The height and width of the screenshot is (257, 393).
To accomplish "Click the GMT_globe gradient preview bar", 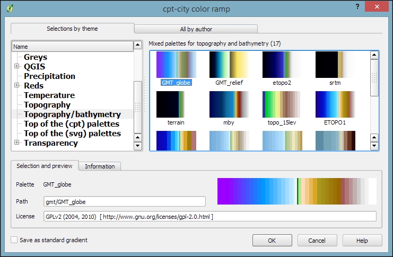I will pyautogui.click(x=297, y=191).
